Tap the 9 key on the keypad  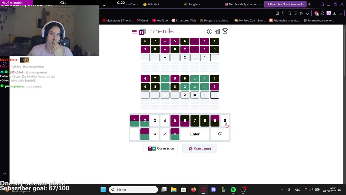pos(215,121)
